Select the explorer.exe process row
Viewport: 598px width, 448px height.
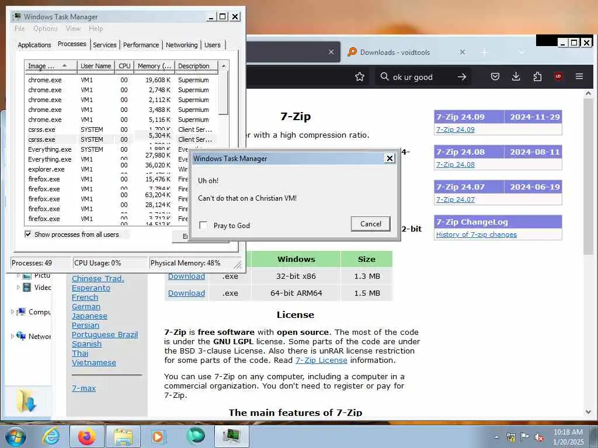(122, 169)
